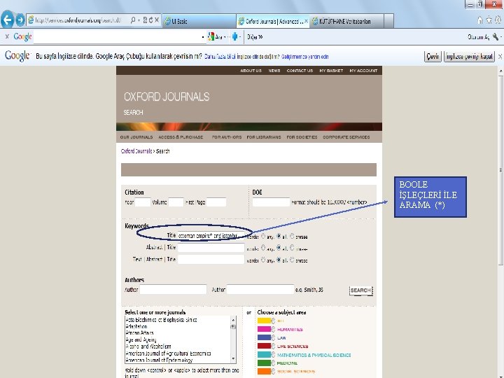Select 'phrase' radio in Title row
Viewport: 504px width, 378px height.
point(292,236)
